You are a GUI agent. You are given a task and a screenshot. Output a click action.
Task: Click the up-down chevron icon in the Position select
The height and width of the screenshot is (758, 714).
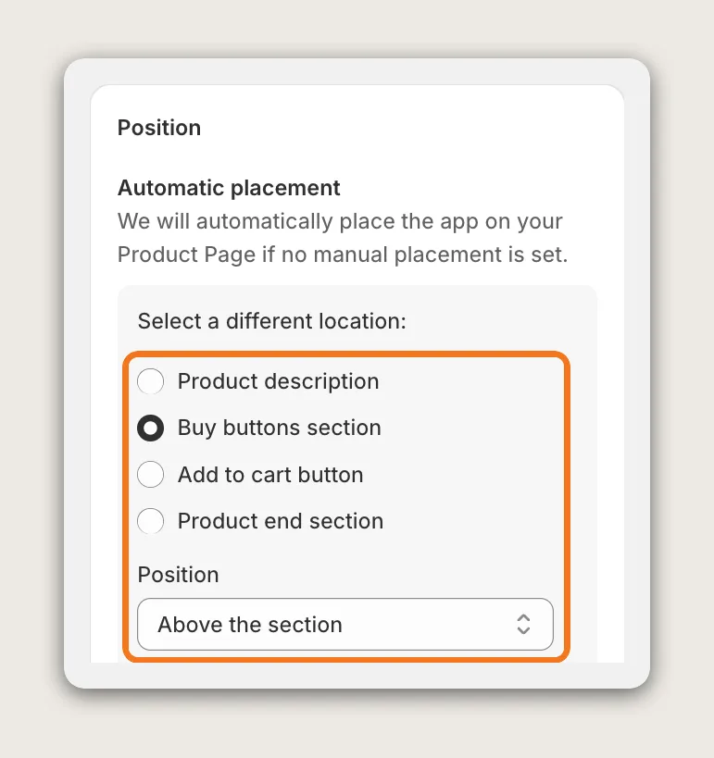coord(523,624)
